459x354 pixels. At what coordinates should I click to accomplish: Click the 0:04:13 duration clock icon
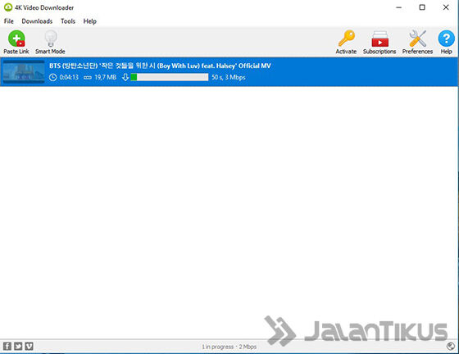pyautogui.click(x=52, y=77)
